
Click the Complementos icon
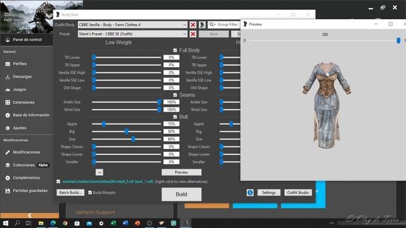click(x=8, y=178)
